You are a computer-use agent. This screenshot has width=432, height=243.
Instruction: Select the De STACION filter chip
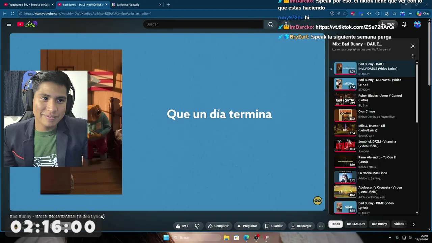(356, 224)
